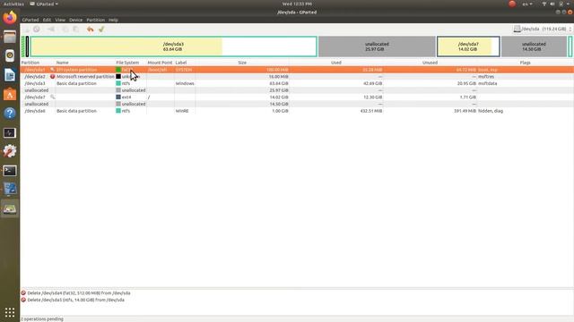574x322 pixels.
Task: Open the wrench settings tool in the dock
Action: (10, 151)
